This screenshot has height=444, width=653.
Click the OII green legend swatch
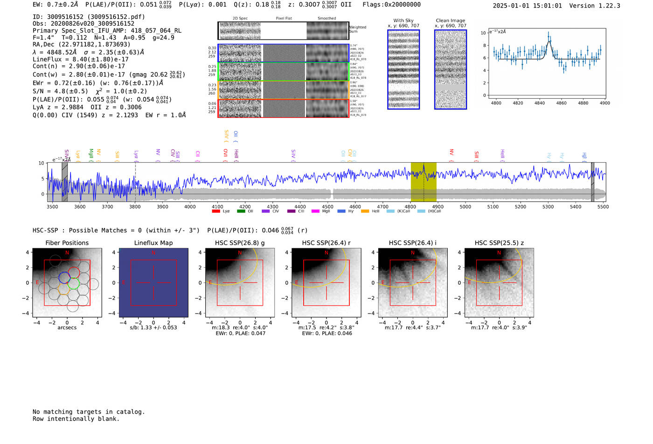[241, 211]
